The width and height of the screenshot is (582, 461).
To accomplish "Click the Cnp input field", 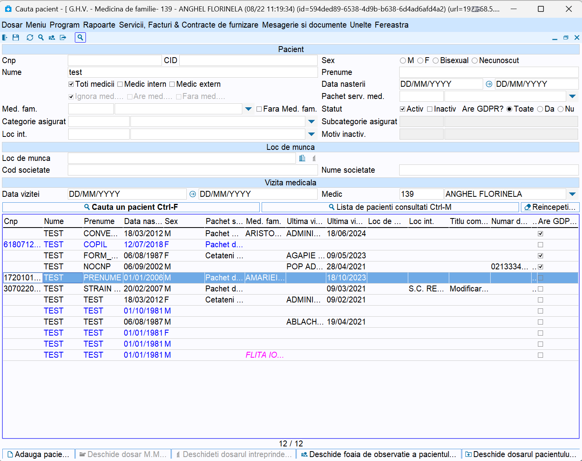I will [115, 60].
